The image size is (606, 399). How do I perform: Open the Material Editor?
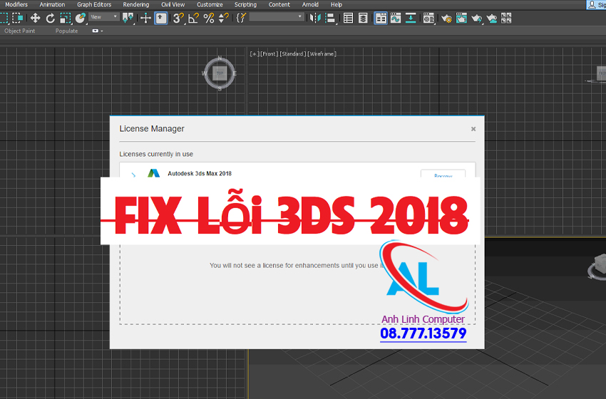click(x=428, y=18)
